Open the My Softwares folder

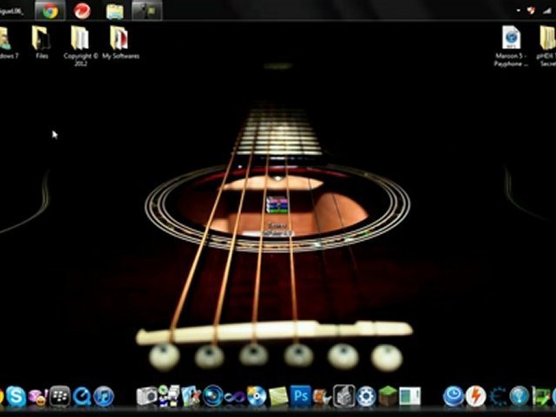coord(120,42)
